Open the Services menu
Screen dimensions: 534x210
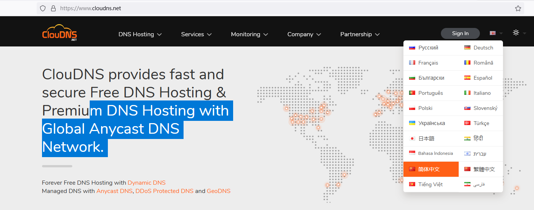(196, 34)
